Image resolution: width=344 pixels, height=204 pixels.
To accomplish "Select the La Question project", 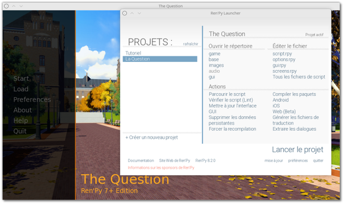I will [160, 59].
